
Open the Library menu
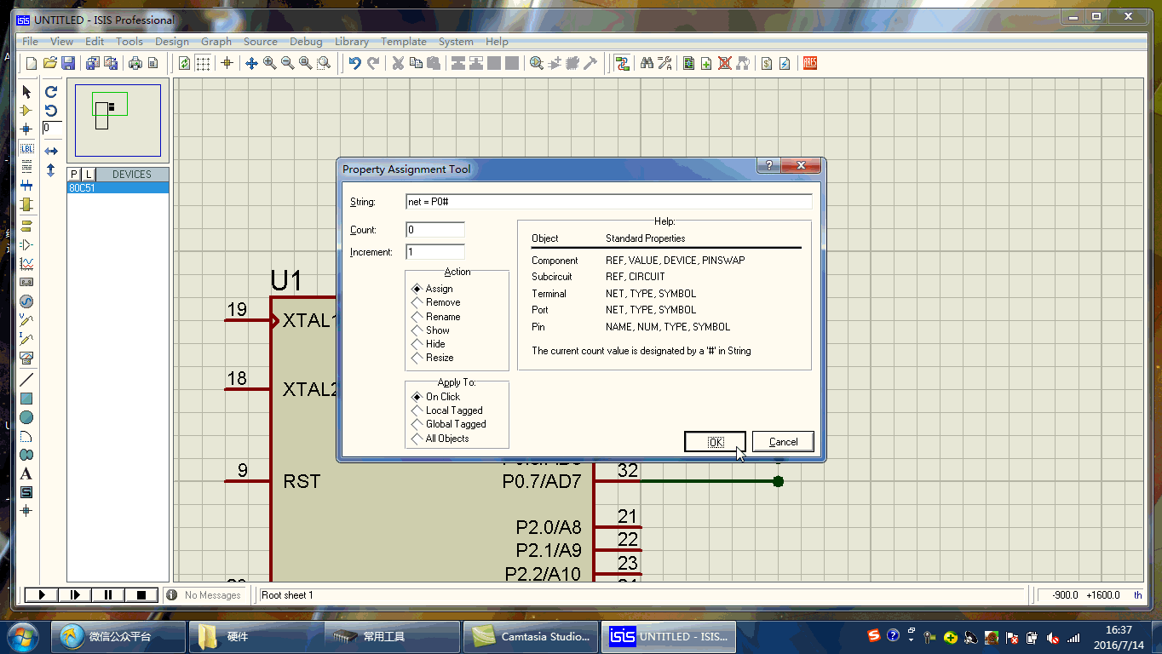352,41
